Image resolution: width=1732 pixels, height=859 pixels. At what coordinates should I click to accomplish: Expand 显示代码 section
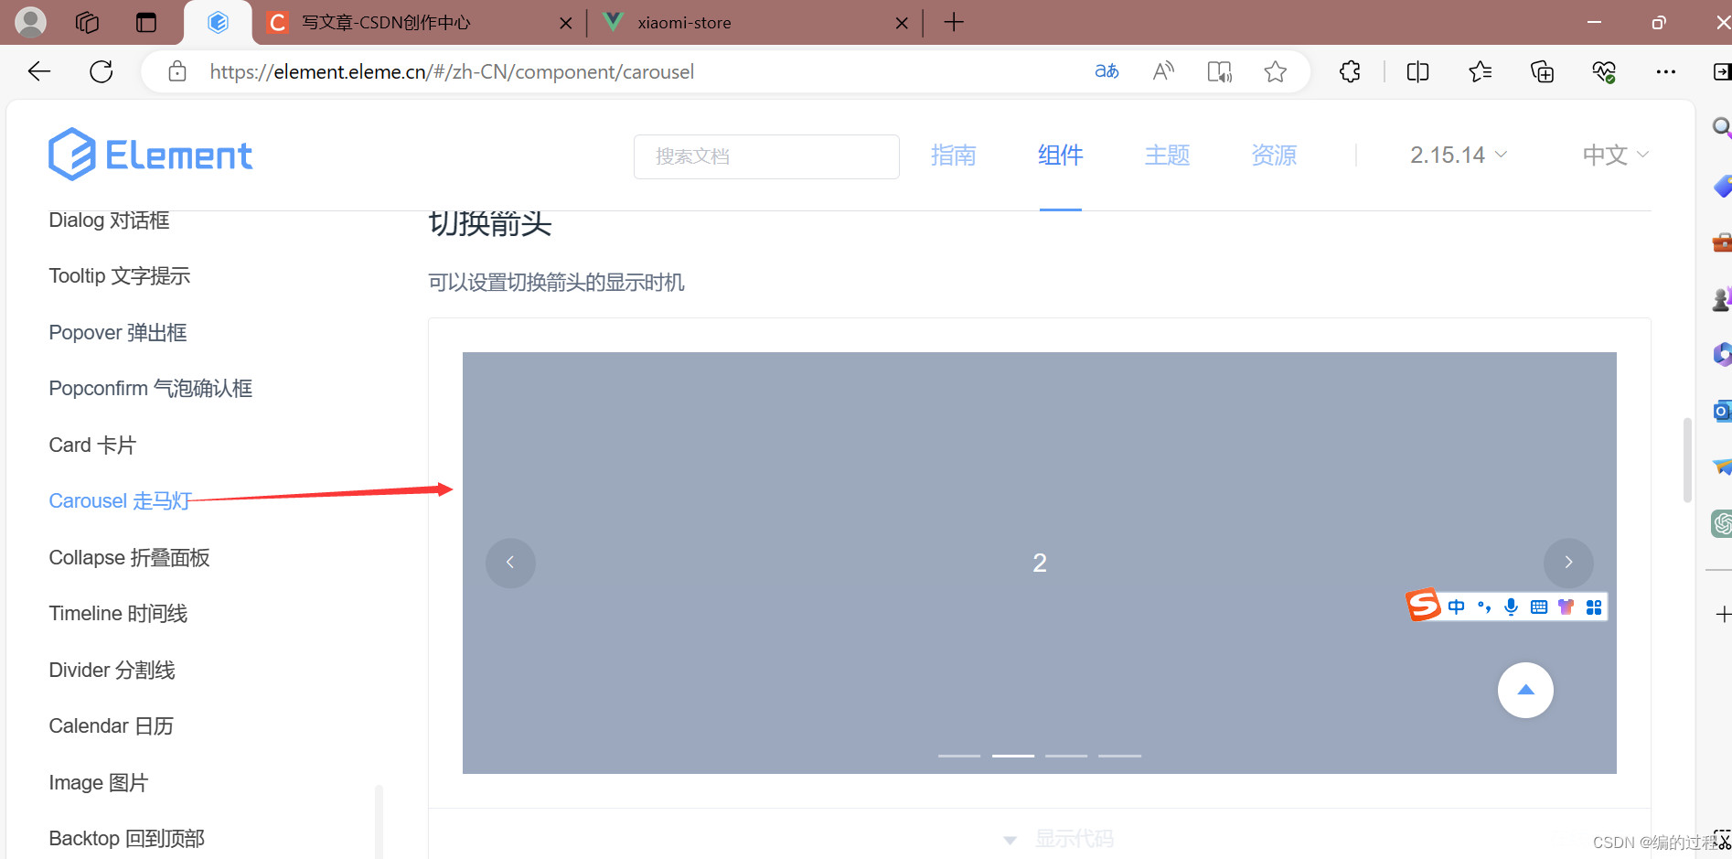coord(1058,838)
